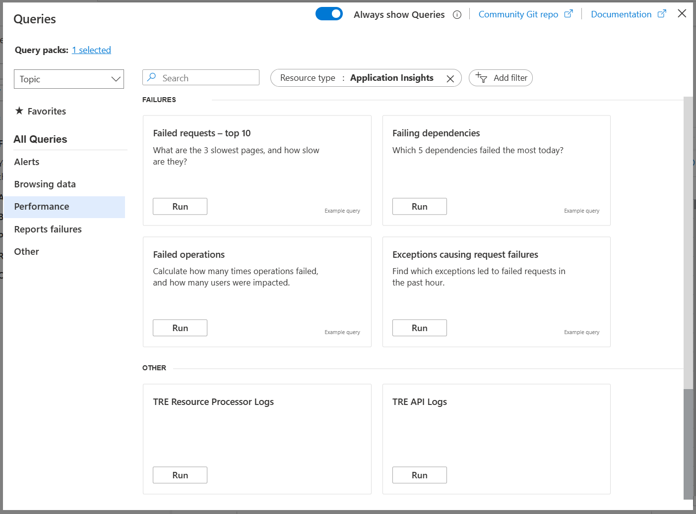Remove the Application Insights filter with its X
696x514 pixels.
450,78
